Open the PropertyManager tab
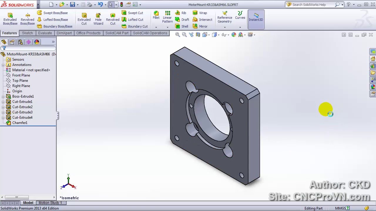Screen dimensions: 376x211 (12, 42)
